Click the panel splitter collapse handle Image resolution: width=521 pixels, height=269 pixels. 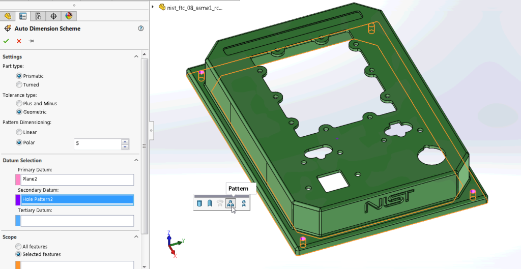(x=151, y=131)
